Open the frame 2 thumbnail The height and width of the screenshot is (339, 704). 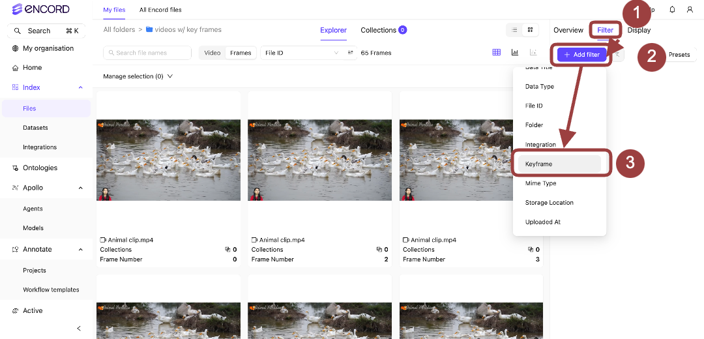[319, 160]
